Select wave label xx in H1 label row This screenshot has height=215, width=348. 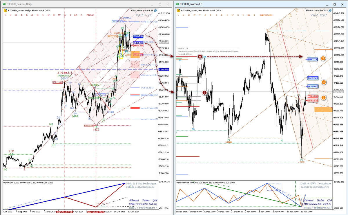tap(249, 15)
